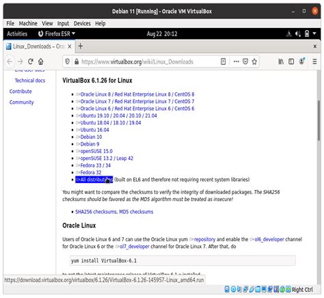Select the Linux_Downloads browser tab
The height and width of the screenshot is (298, 324).
(x=39, y=46)
